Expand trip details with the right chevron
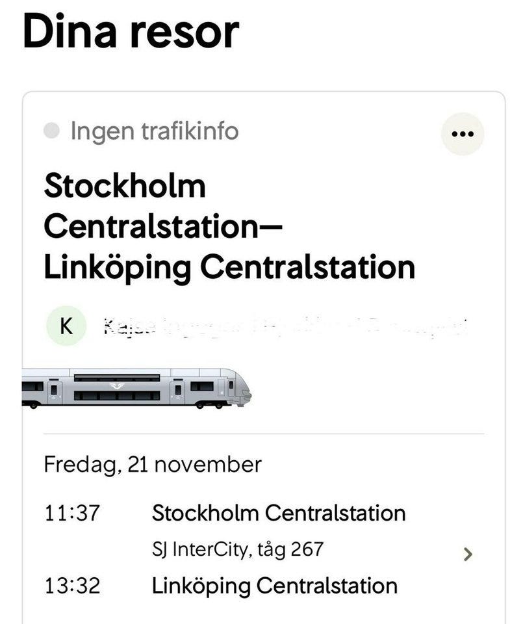This screenshot has width=510, height=624. (x=467, y=554)
